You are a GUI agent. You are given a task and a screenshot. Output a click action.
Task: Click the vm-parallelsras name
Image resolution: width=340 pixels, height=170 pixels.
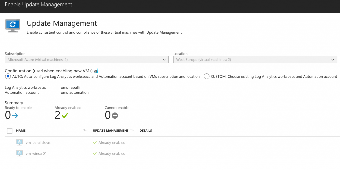[38, 143]
